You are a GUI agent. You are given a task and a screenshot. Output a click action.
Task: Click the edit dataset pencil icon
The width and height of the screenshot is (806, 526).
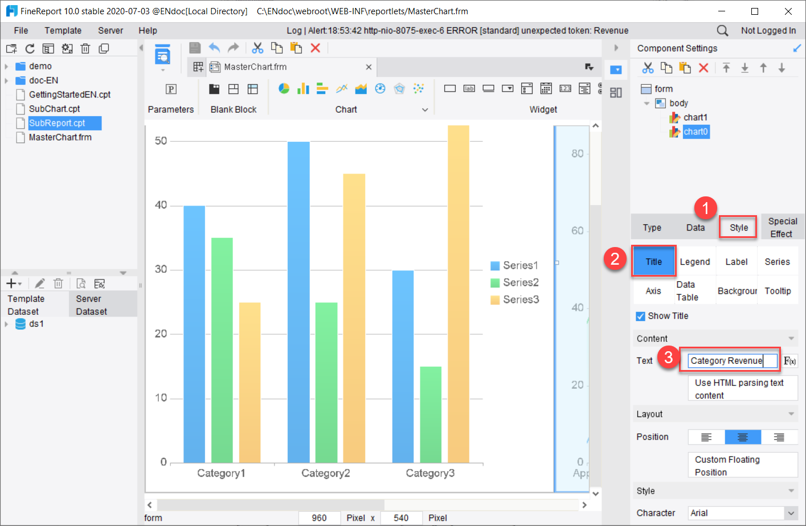[x=39, y=283]
